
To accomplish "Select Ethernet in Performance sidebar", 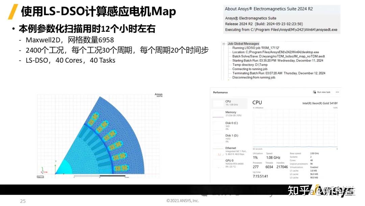I will tap(229, 151).
